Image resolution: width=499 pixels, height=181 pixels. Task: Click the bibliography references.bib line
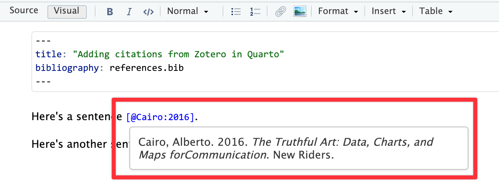[109, 68]
